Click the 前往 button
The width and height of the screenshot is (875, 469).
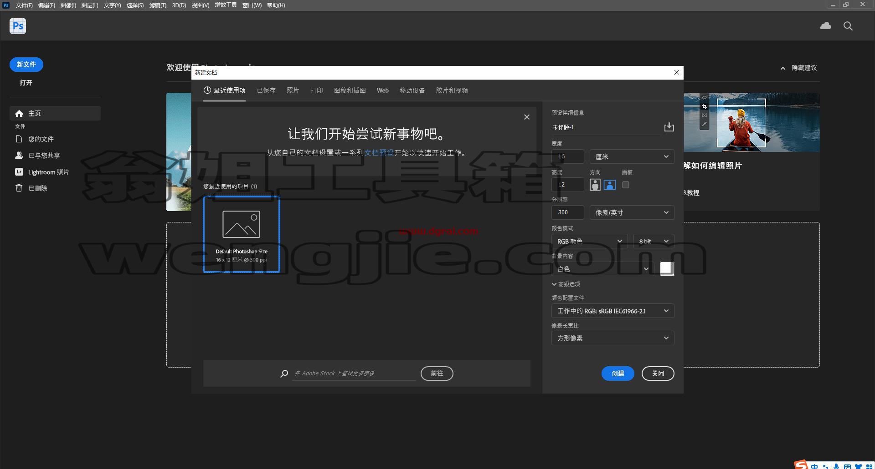pos(437,373)
